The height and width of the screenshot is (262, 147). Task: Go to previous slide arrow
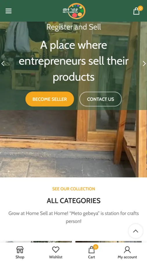[x=3, y=63]
